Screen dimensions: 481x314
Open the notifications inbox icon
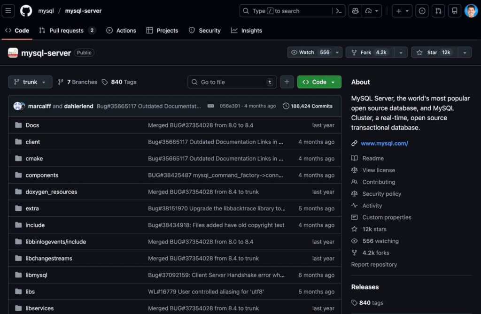(454, 10)
